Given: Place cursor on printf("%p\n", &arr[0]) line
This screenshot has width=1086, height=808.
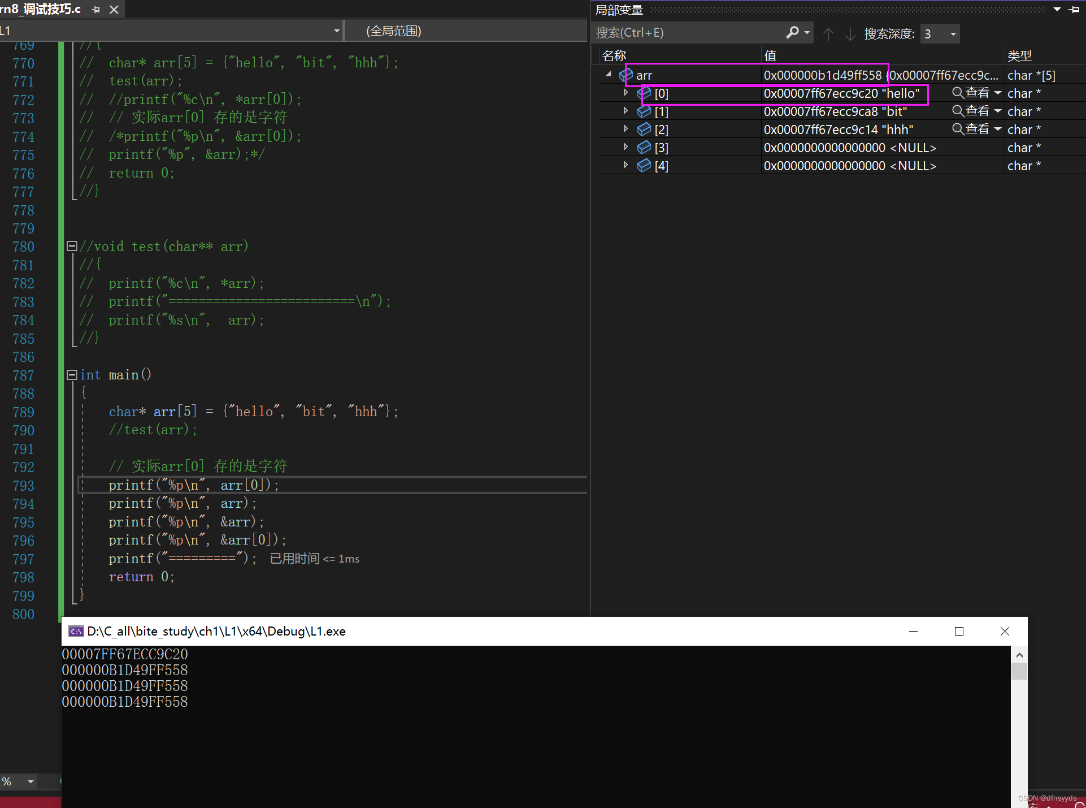Looking at the screenshot, I should tap(198, 540).
